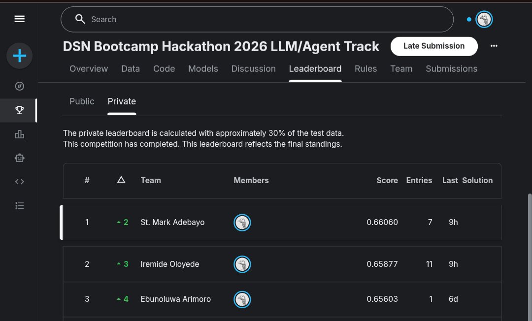
Task: Open the hamburger navigation menu
Action: [19, 19]
